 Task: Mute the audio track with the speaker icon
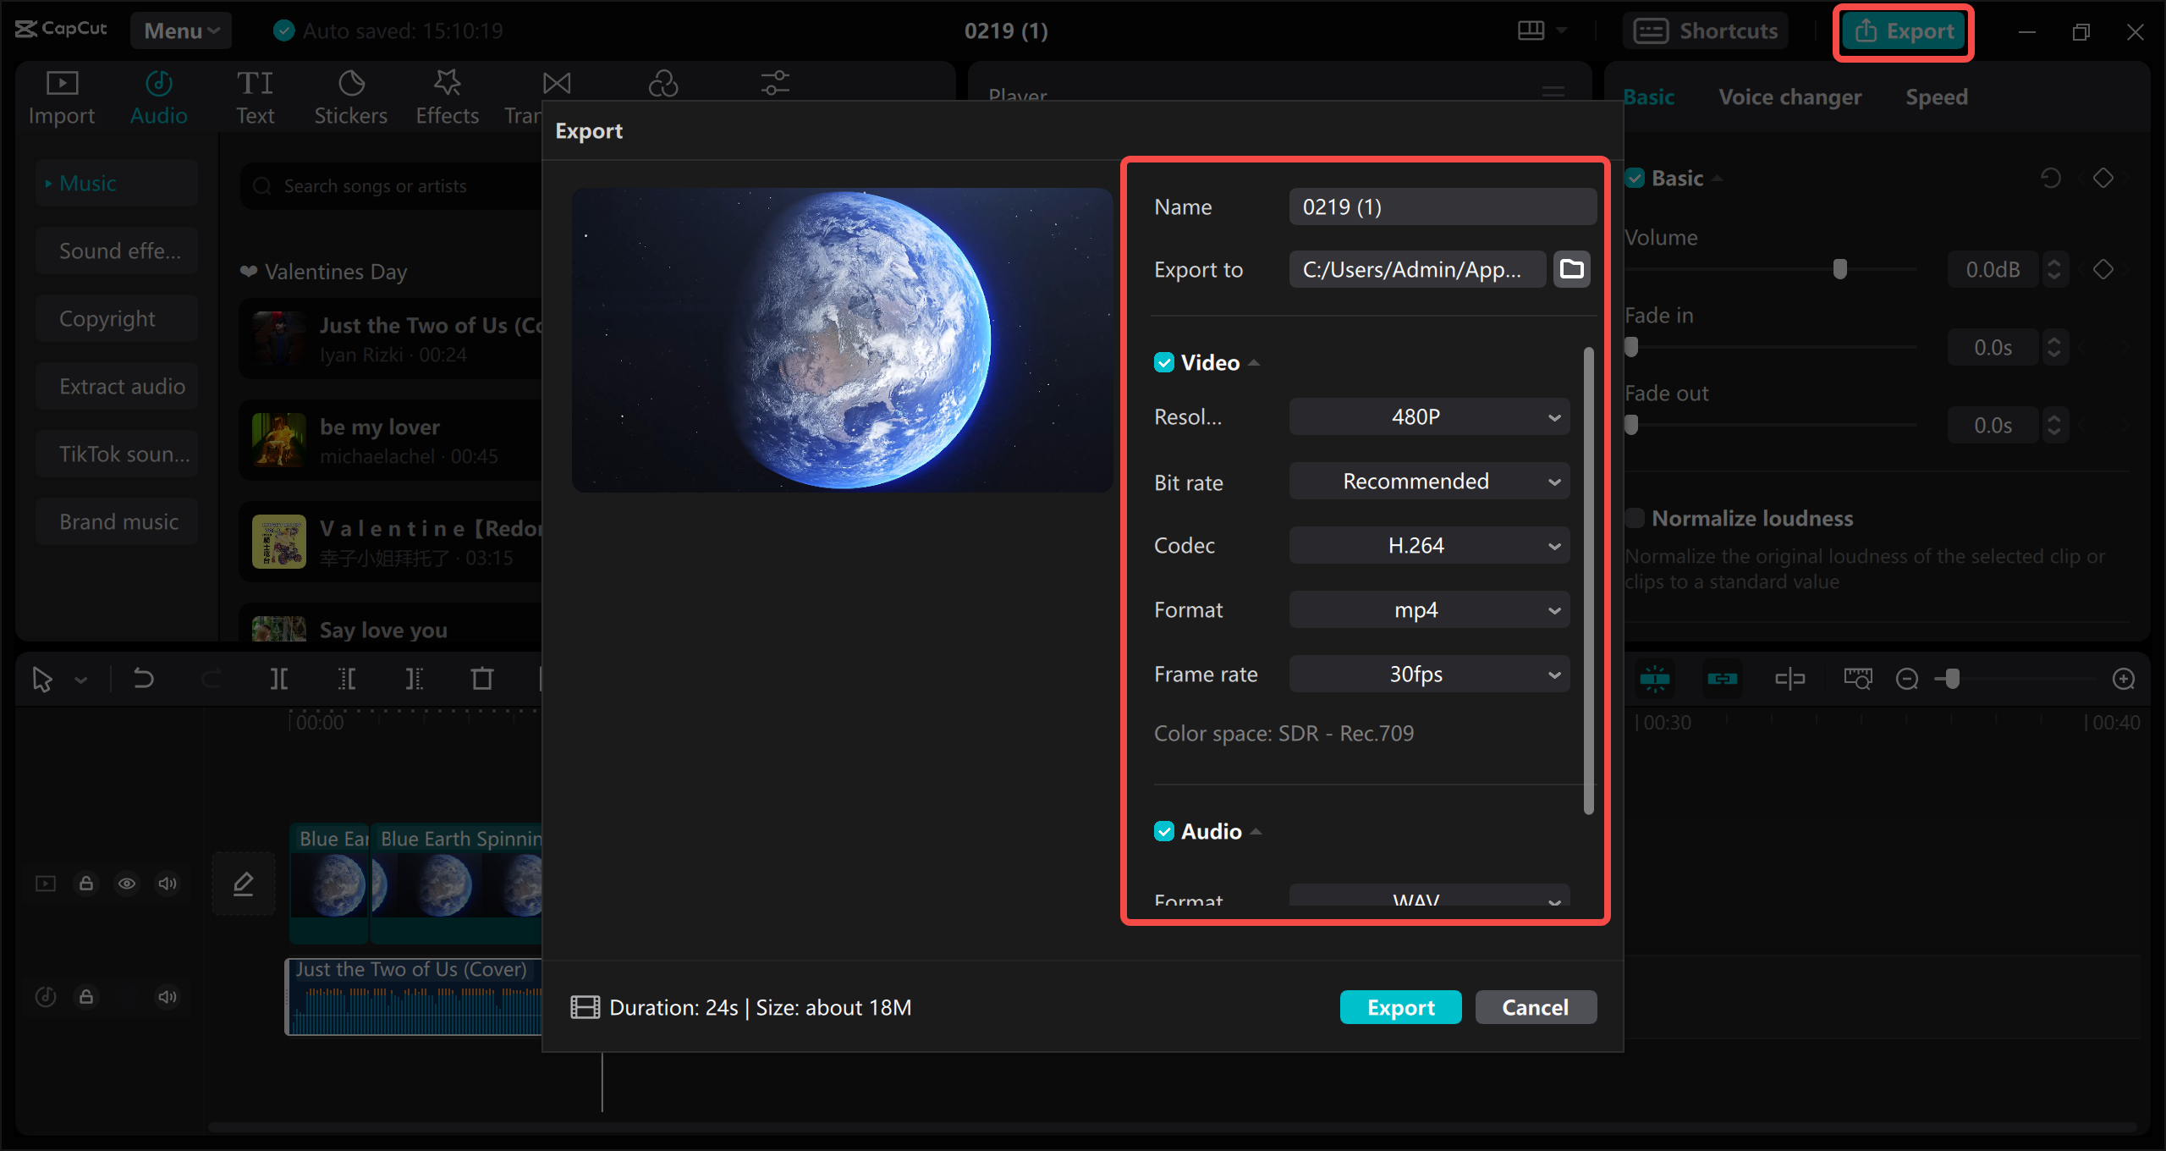point(167,996)
